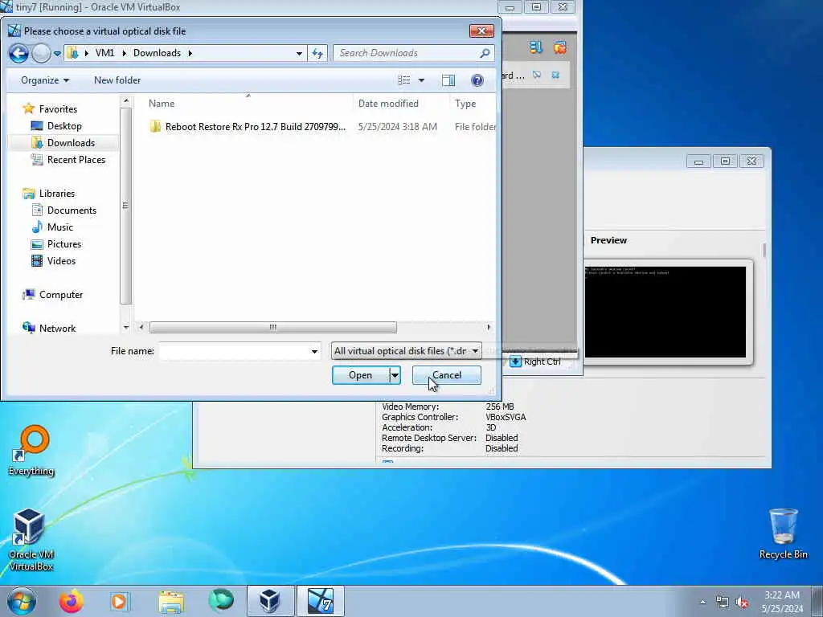Screen dimensions: 823x617
Task: Click the VM preview thumbnail in VirtualBox Manager
Action: click(x=665, y=312)
